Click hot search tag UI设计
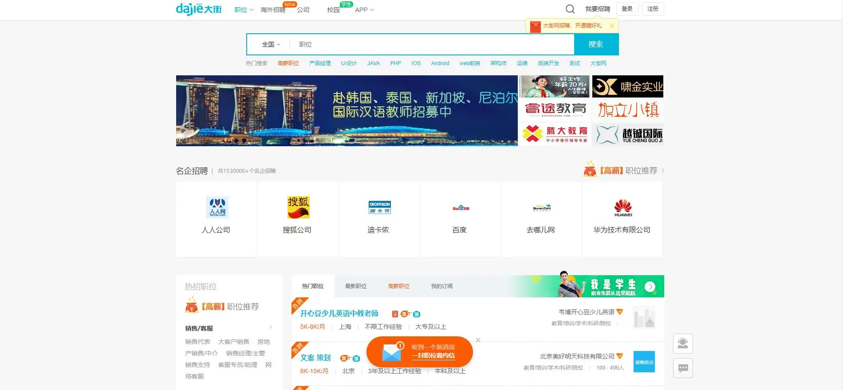This screenshot has width=843, height=390. [349, 63]
